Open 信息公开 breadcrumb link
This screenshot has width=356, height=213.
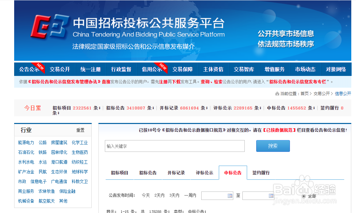point(343,93)
